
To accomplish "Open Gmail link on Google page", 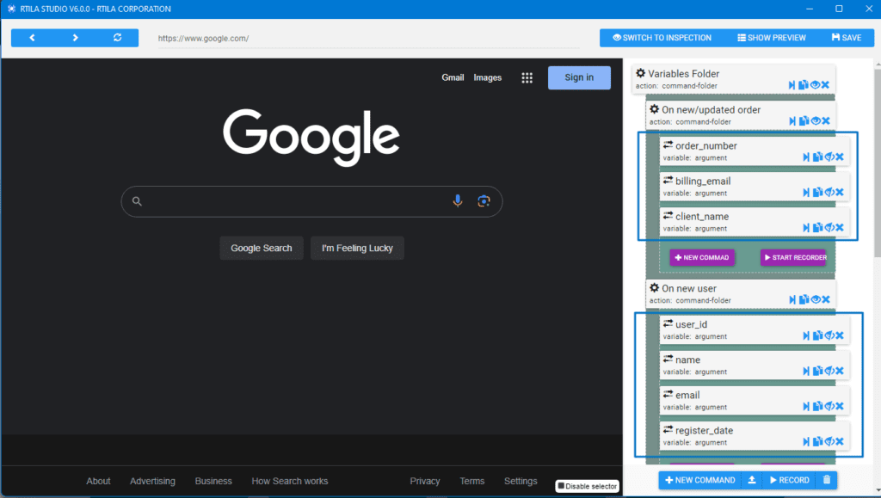I will tap(453, 77).
